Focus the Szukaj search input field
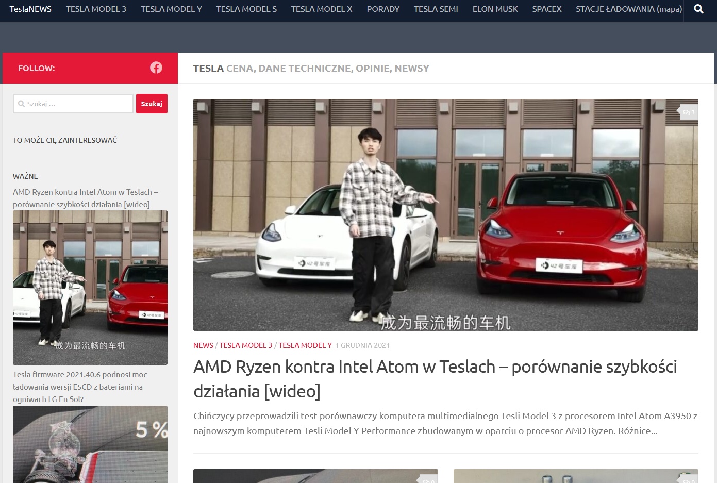Viewport: 717px width, 483px height. click(x=73, y=104)
